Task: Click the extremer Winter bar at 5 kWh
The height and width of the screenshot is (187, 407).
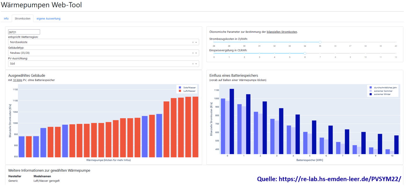Action: (314, 137)
